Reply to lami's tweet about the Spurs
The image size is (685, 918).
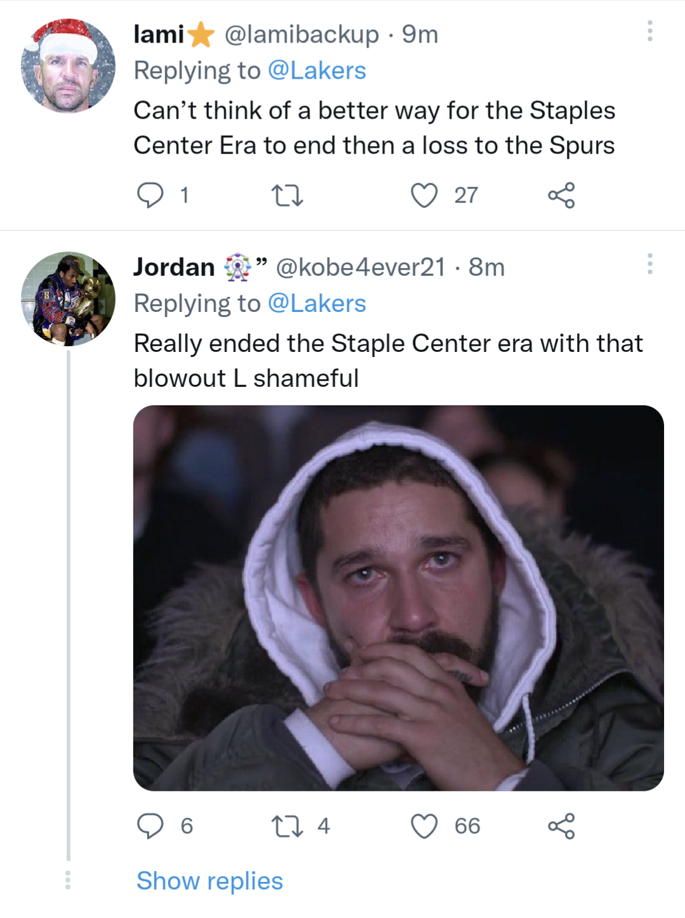150,195
